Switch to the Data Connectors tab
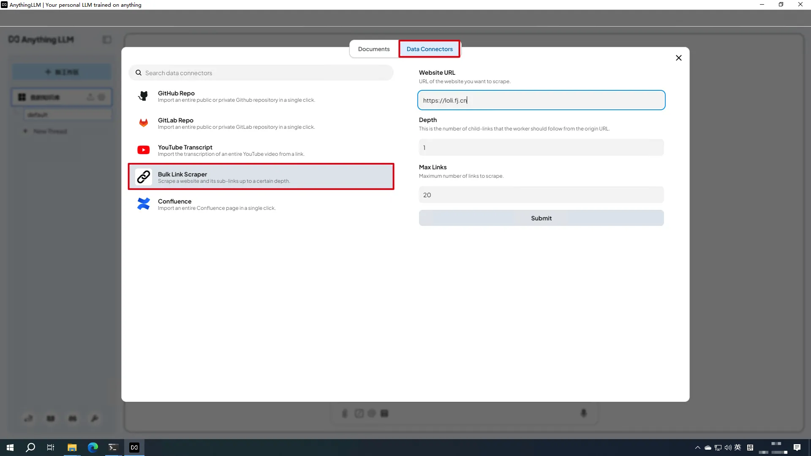The width and height of the screenshot is (811, 456). [x=429, y=49]
